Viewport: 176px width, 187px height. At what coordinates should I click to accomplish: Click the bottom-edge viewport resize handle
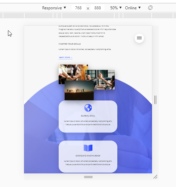(88, 177)
